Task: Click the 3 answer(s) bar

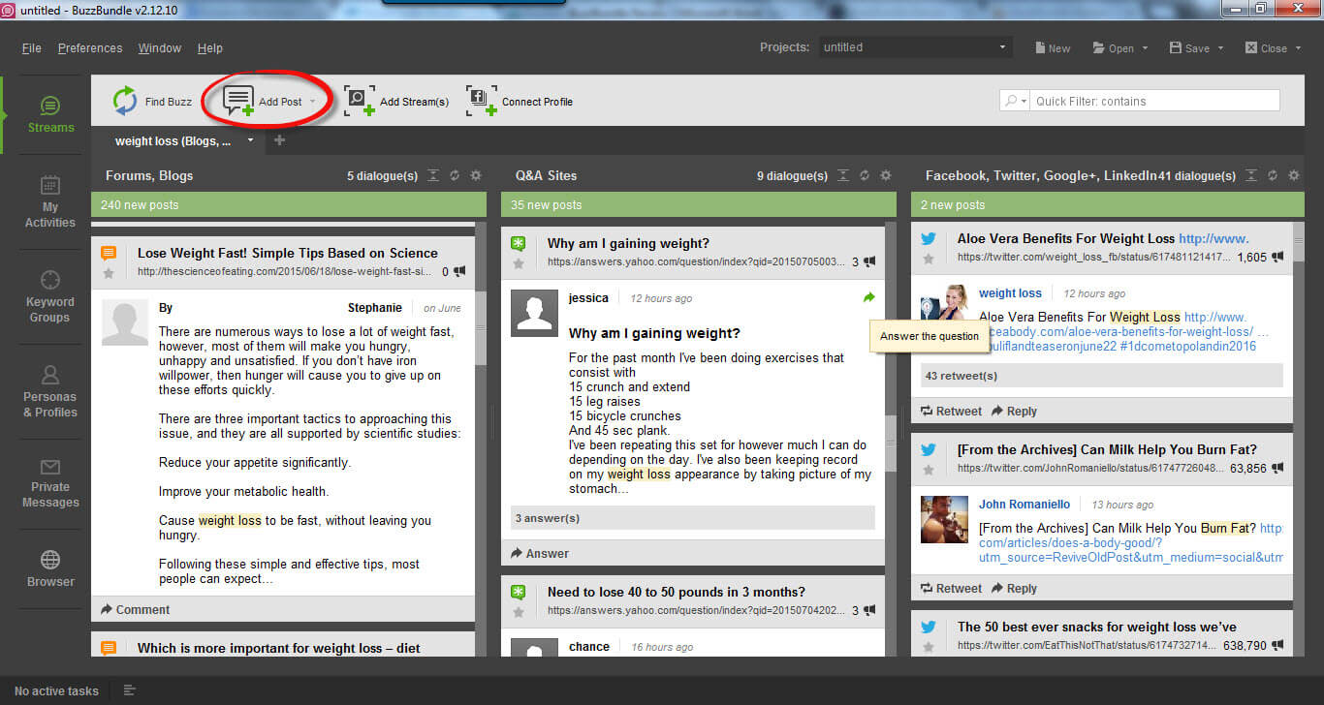Action: pos(692,518)
